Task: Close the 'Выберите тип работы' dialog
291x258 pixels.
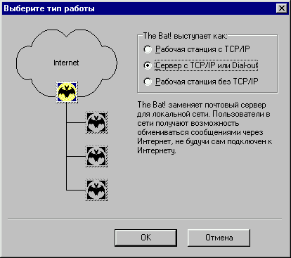Action: (281, 8)
